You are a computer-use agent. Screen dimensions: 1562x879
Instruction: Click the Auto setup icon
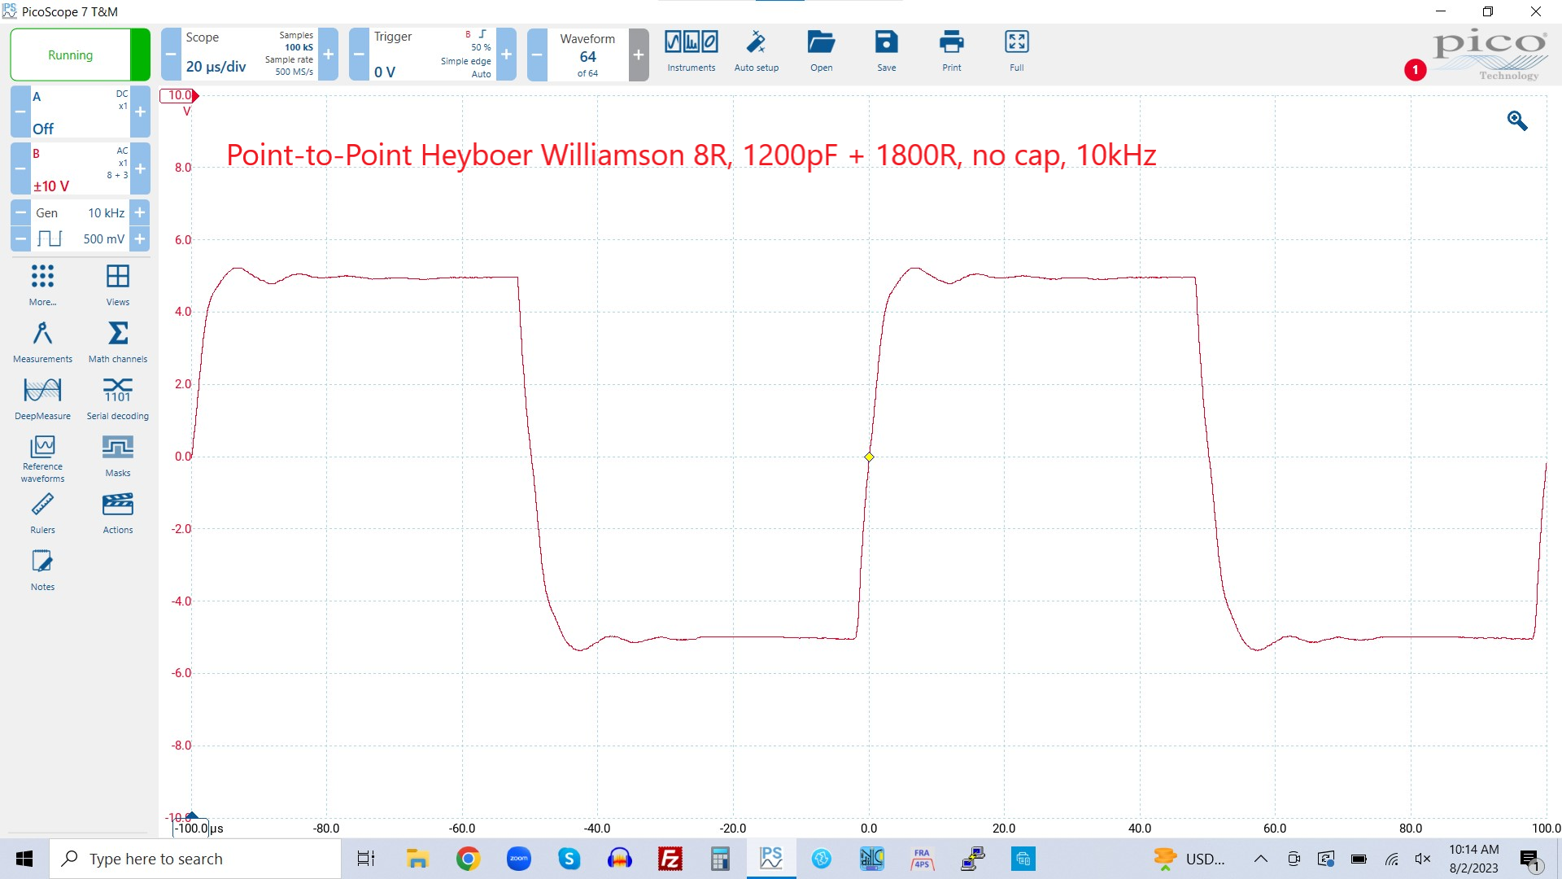(x=756, y=50)
